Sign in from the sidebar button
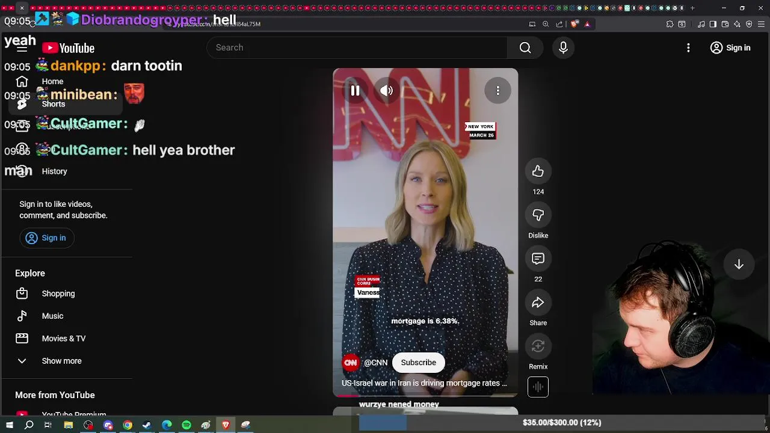Viewport: 770px width, 433px height. [x=46, y=238]
